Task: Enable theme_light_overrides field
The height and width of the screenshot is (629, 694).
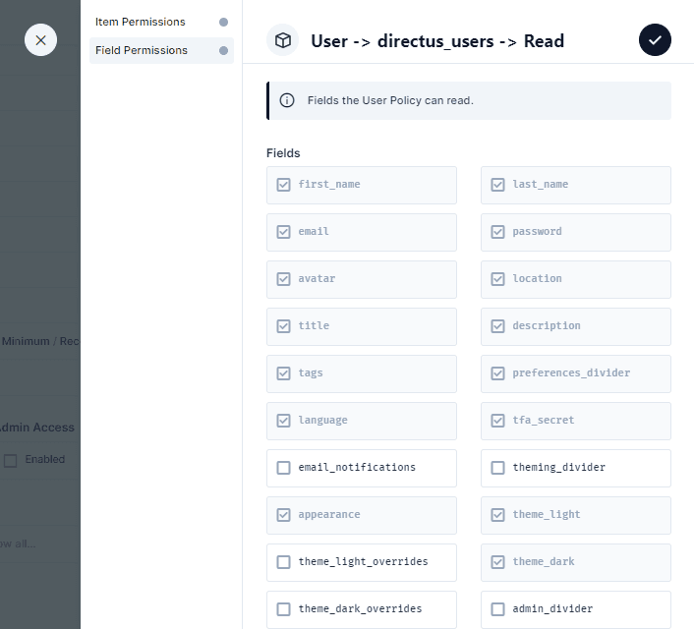Action: [283, 562]
